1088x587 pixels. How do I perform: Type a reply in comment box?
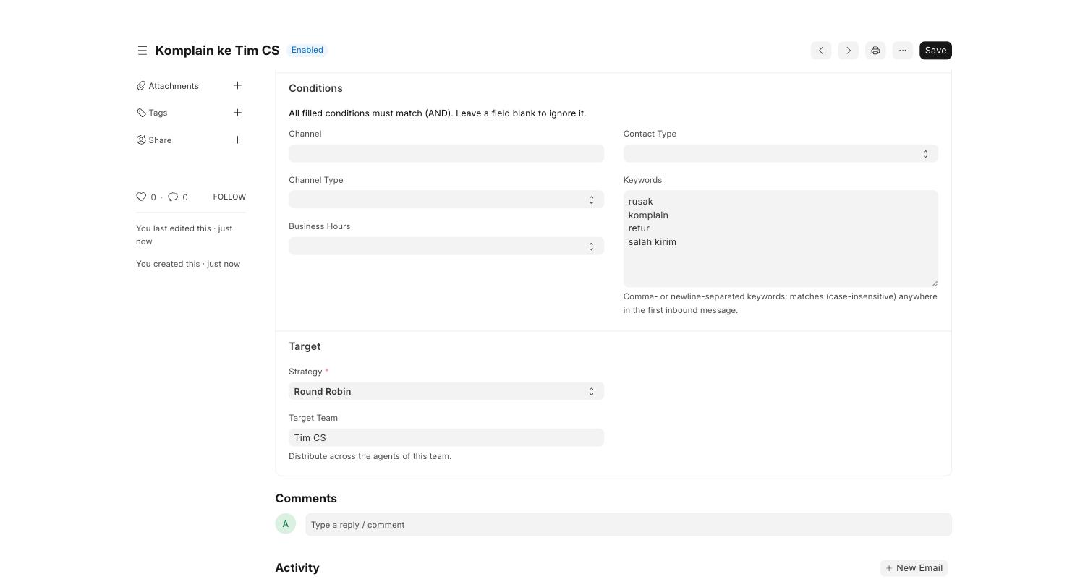[x=629, y=525]
